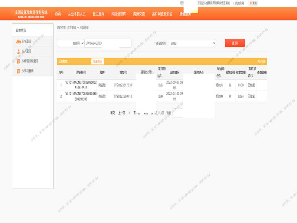Open the 风险信息库 menu
The width and height of the screenshot is (297, 223).
pos(119,14)
